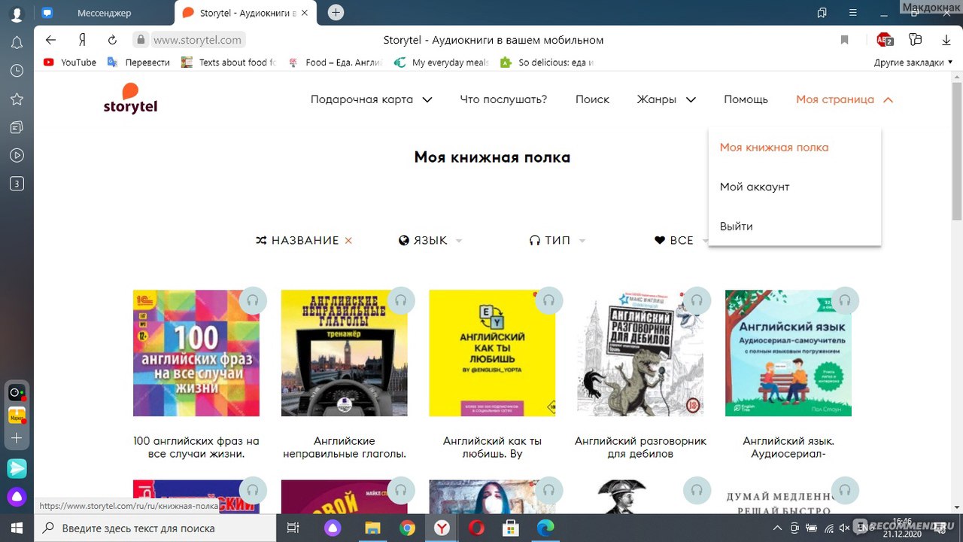Open Microsoft Edge from the taskbar
Image resolution: width=963 pixels, height=542 pixels.
click(x=545, y=528)
